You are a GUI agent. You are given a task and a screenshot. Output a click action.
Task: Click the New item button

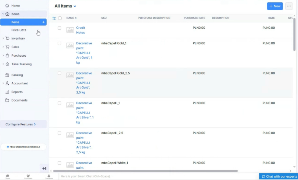click(x=275, y=6)
